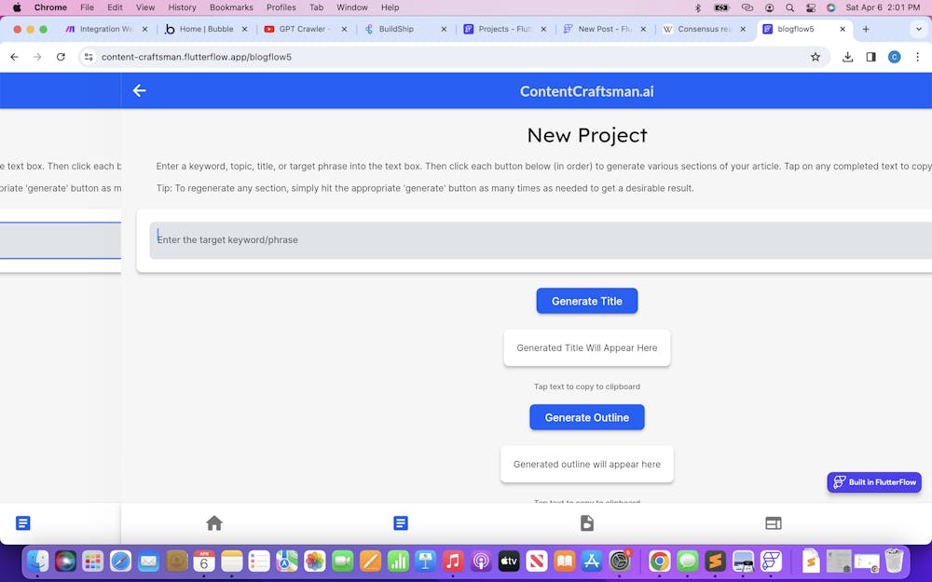This screenshot has height=582, width=932.
Task: Go forward in browser history
Action: pyautogui.click(x=37, y=57)
